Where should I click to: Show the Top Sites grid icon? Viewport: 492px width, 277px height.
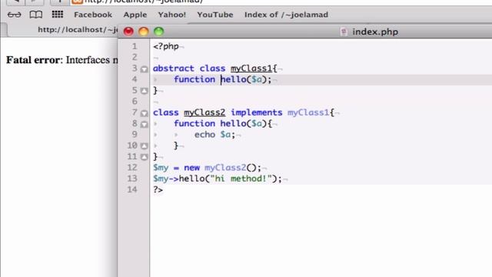58,14
